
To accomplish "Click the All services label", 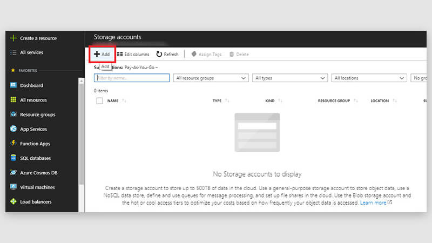I will pos(31,52).
